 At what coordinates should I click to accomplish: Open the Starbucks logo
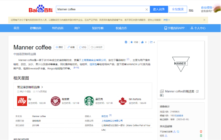tap(89, 101)
